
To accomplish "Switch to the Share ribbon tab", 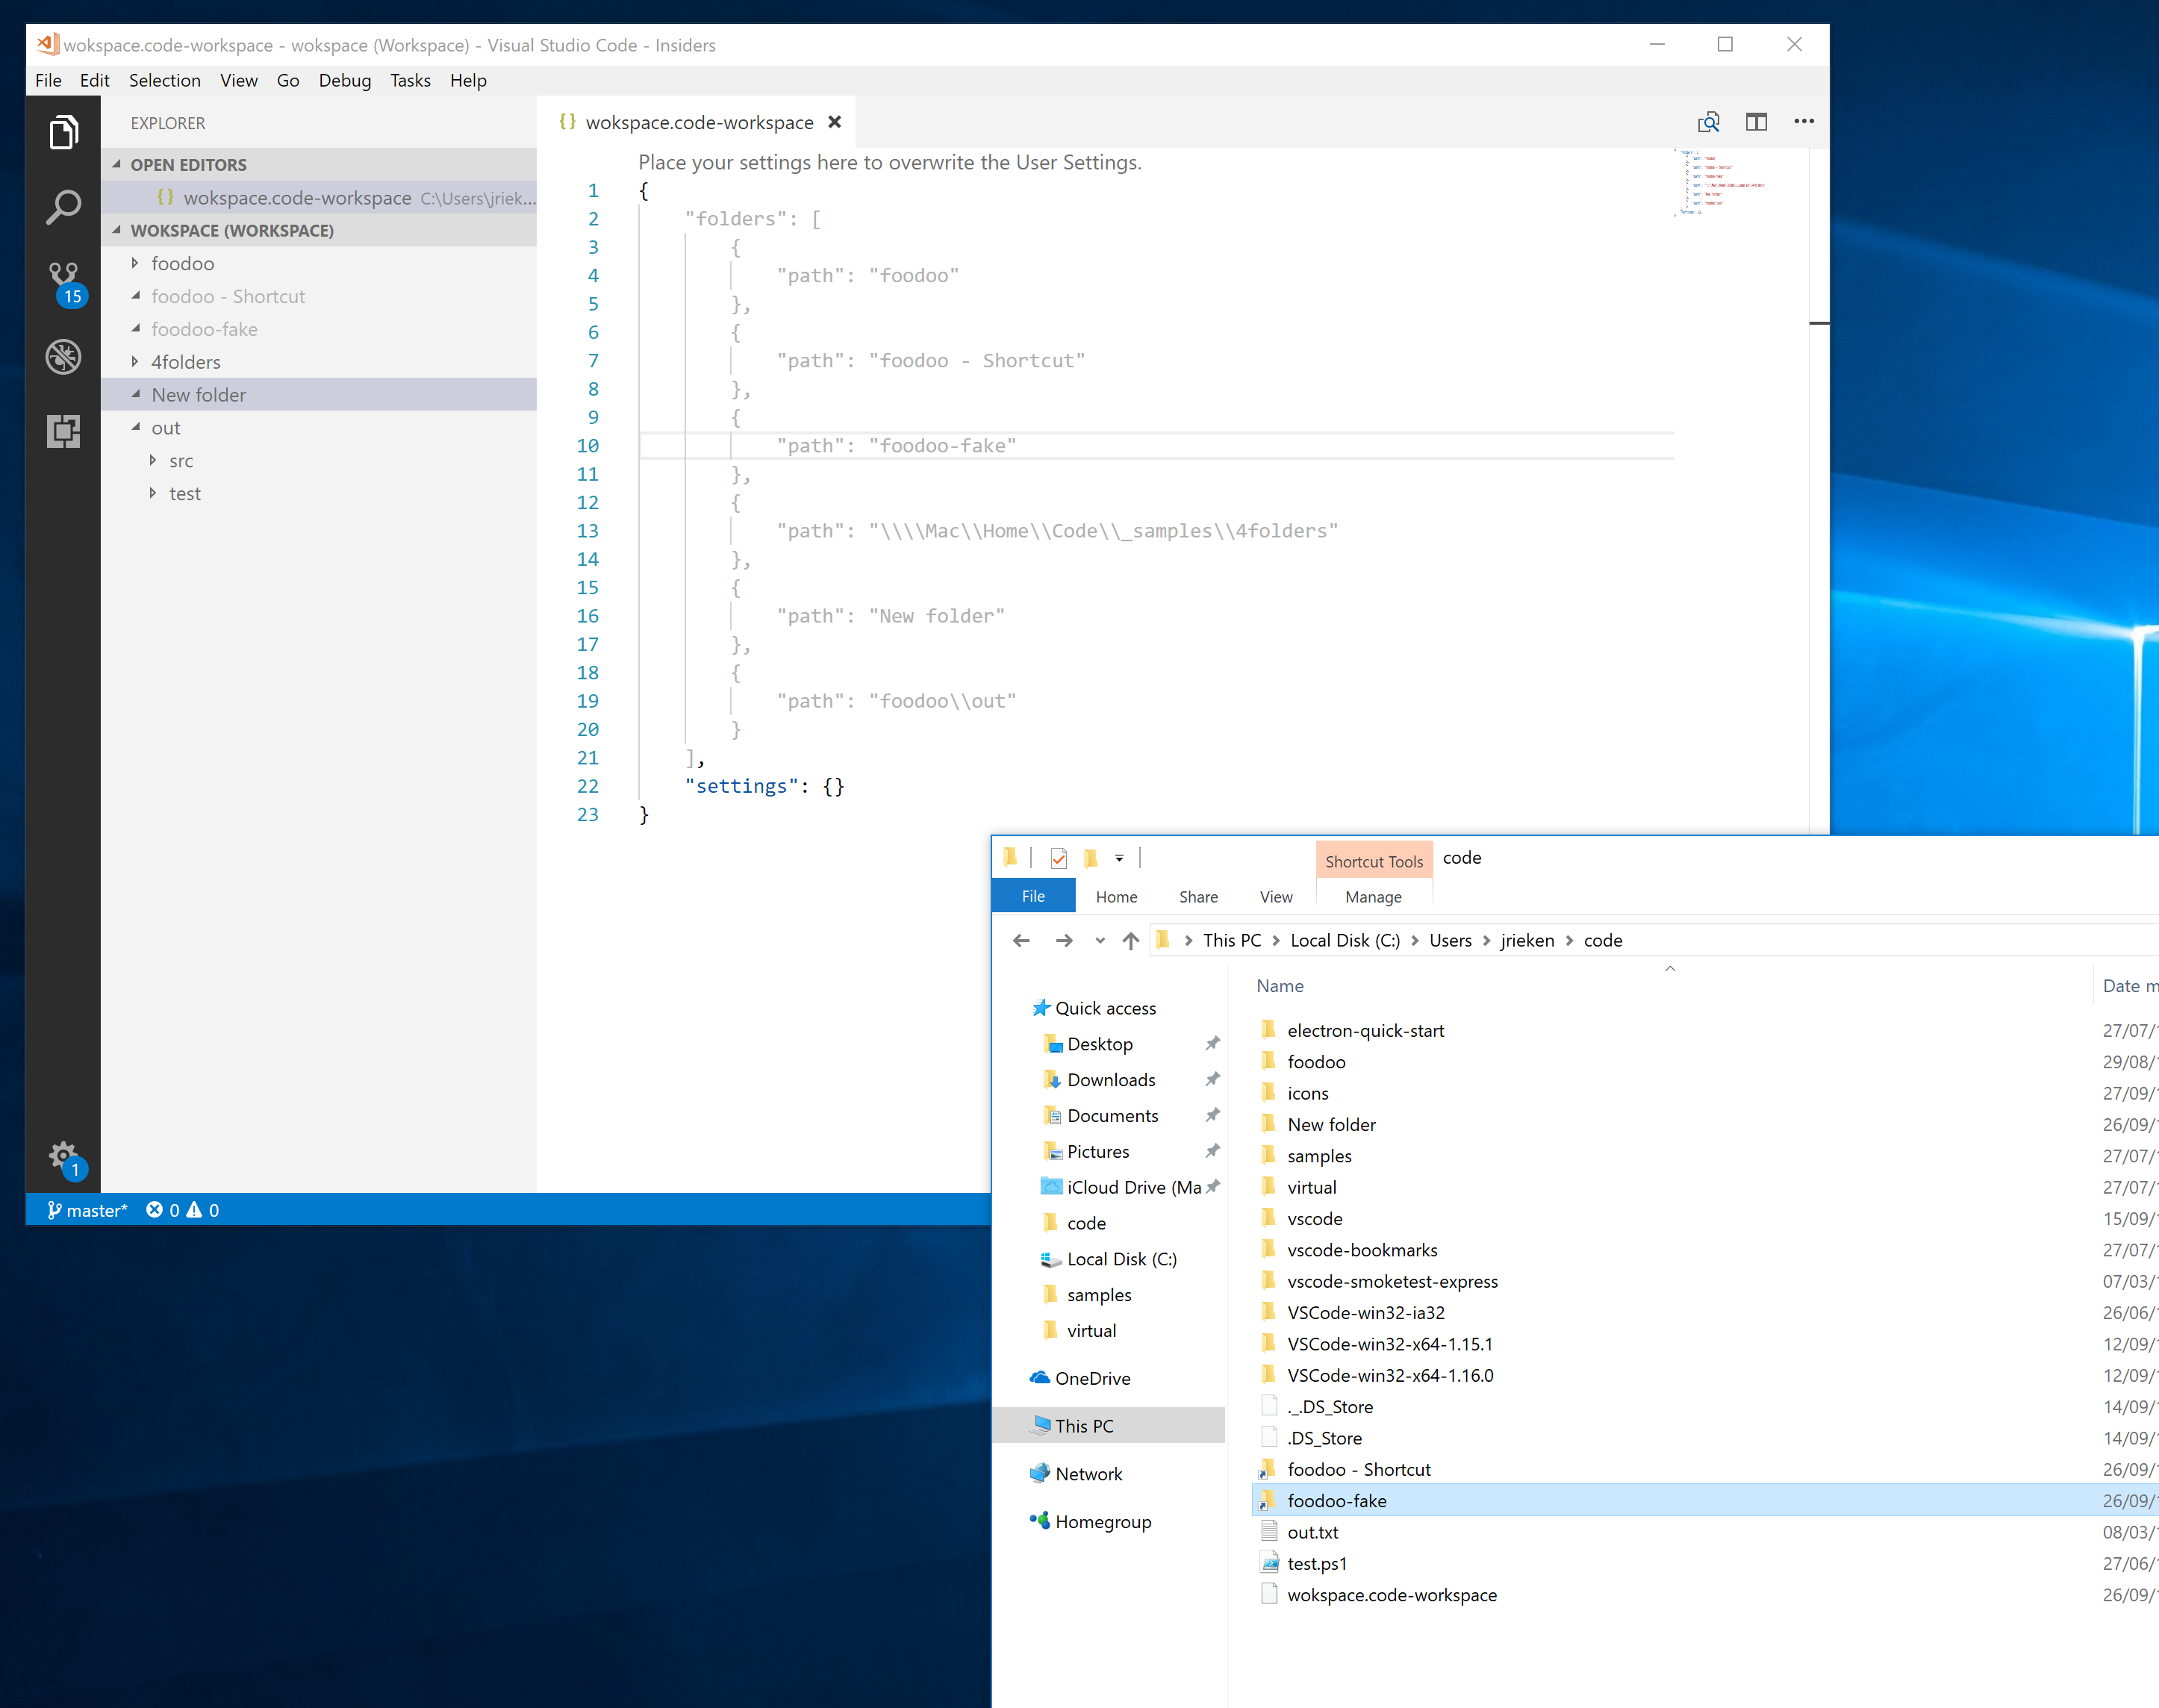I will point(1197,897).
